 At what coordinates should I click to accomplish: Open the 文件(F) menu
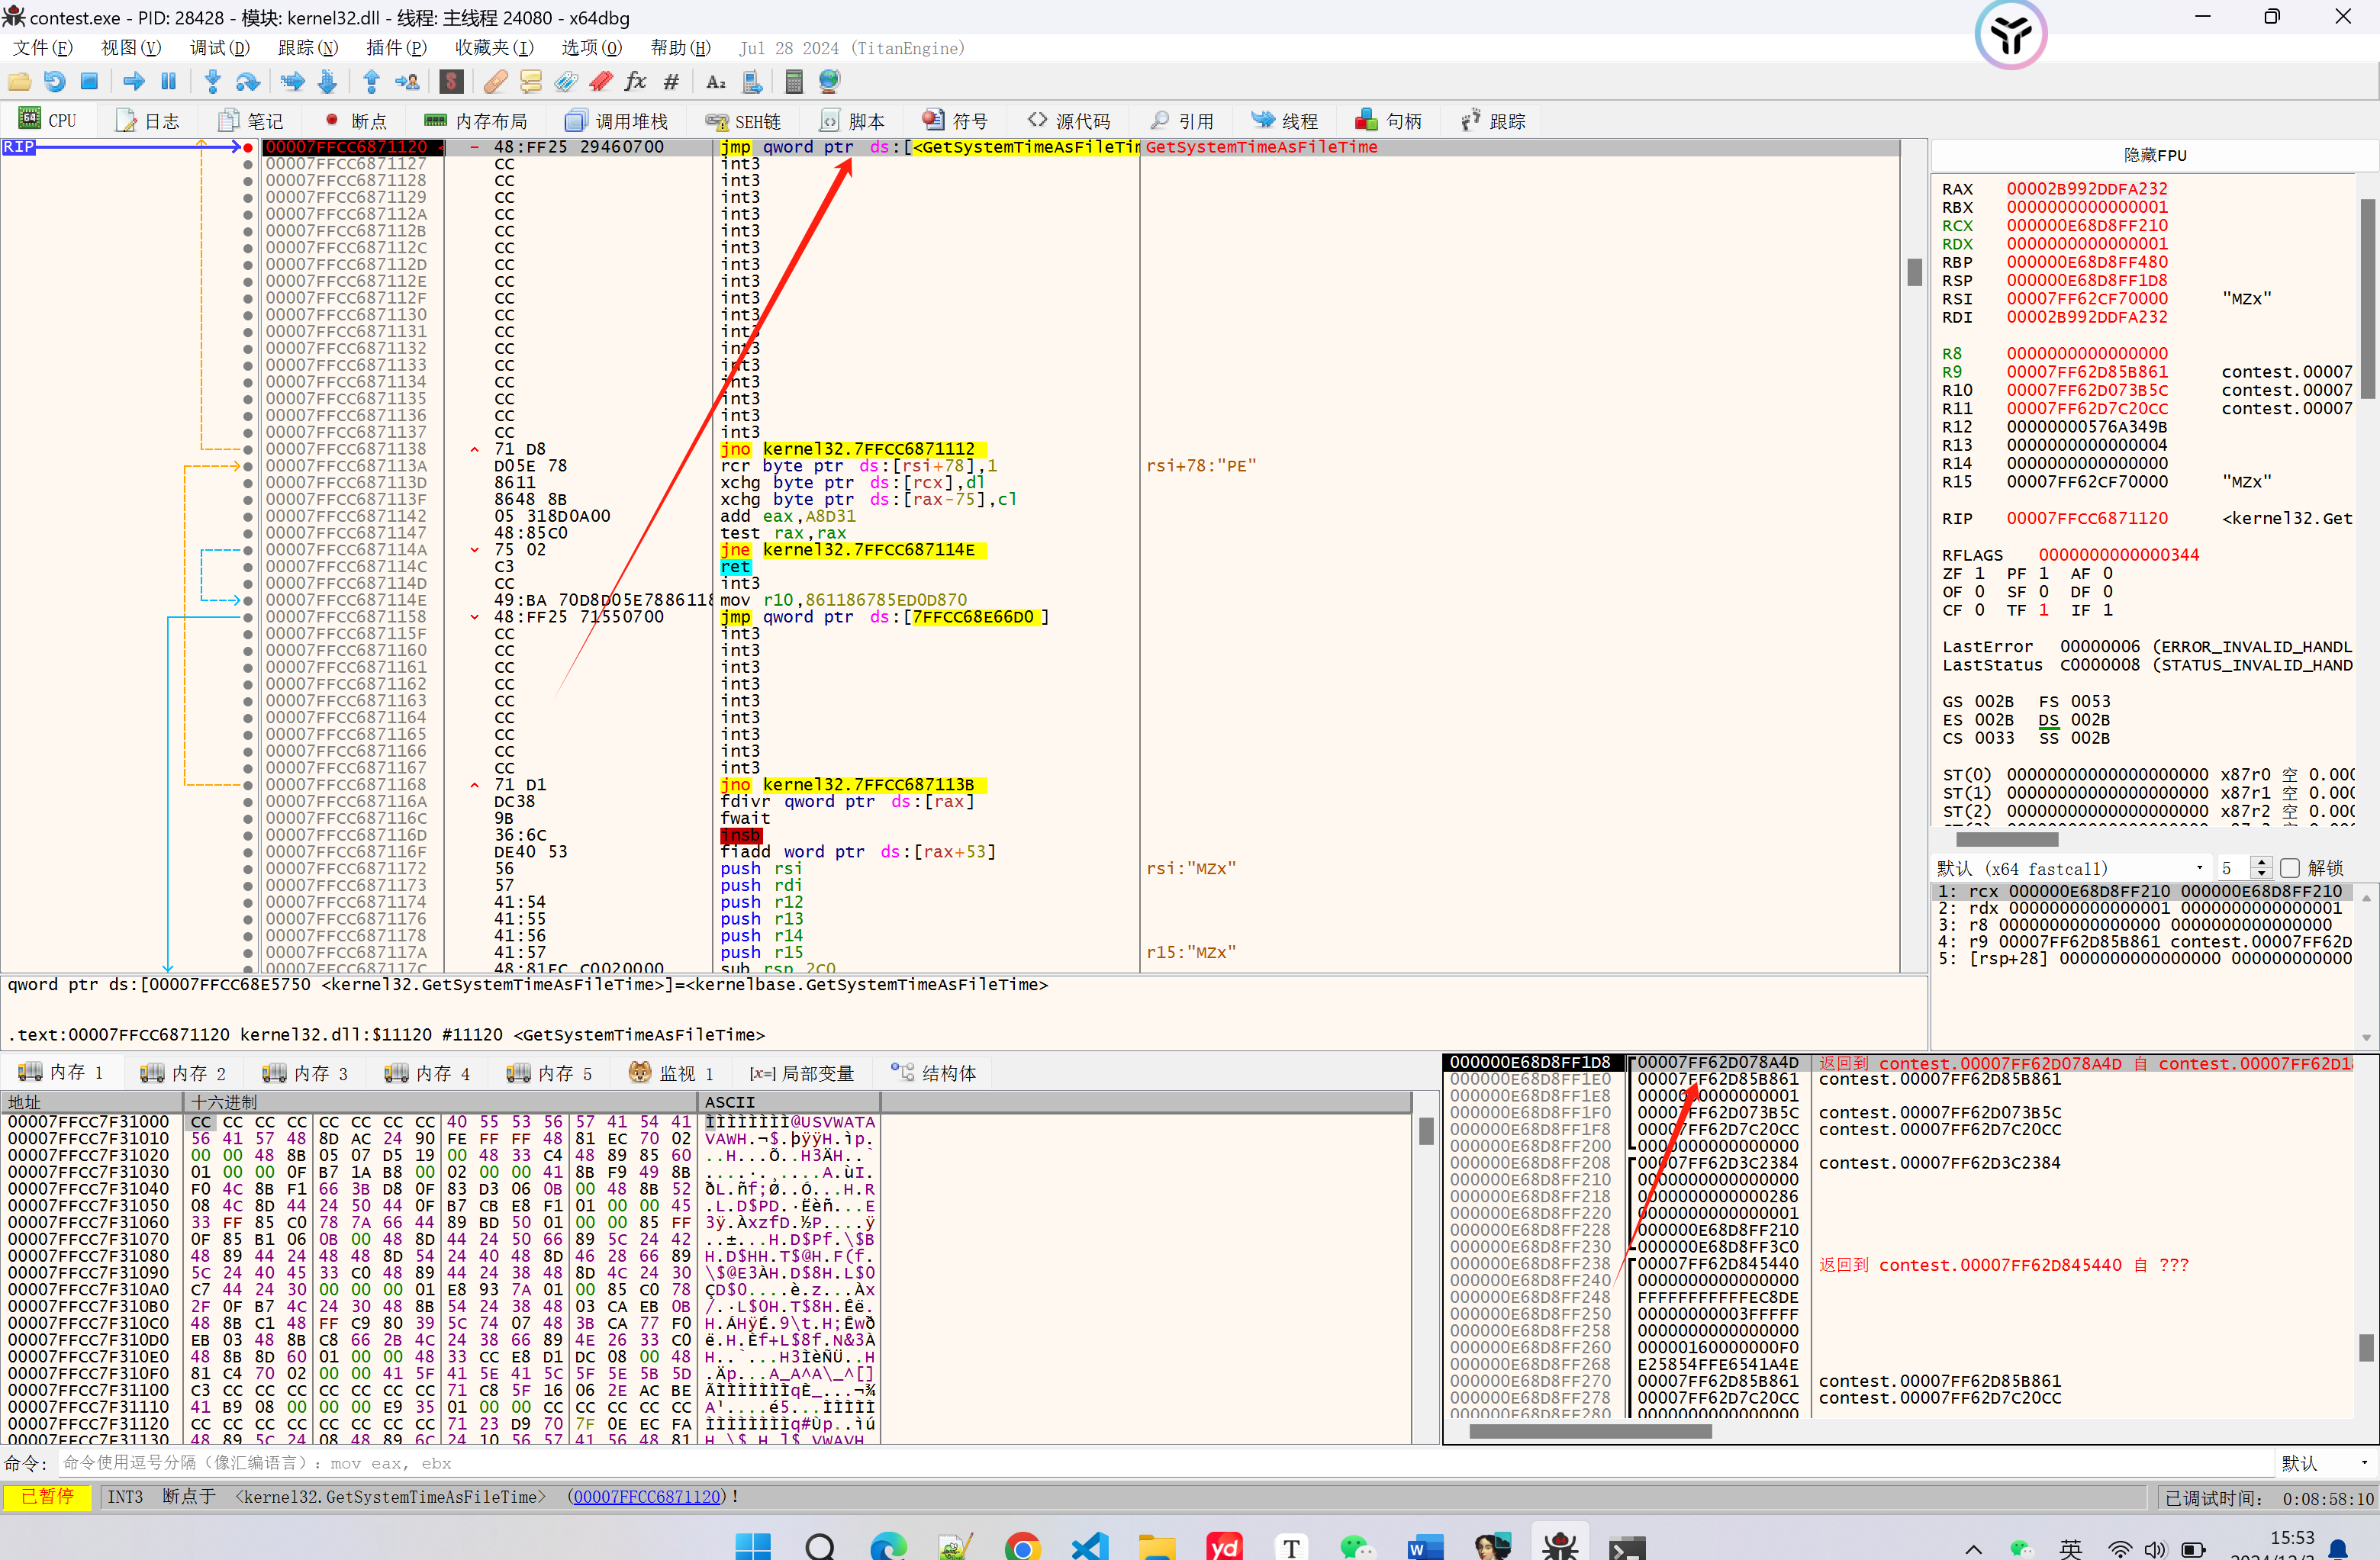(x=42, y=48)
